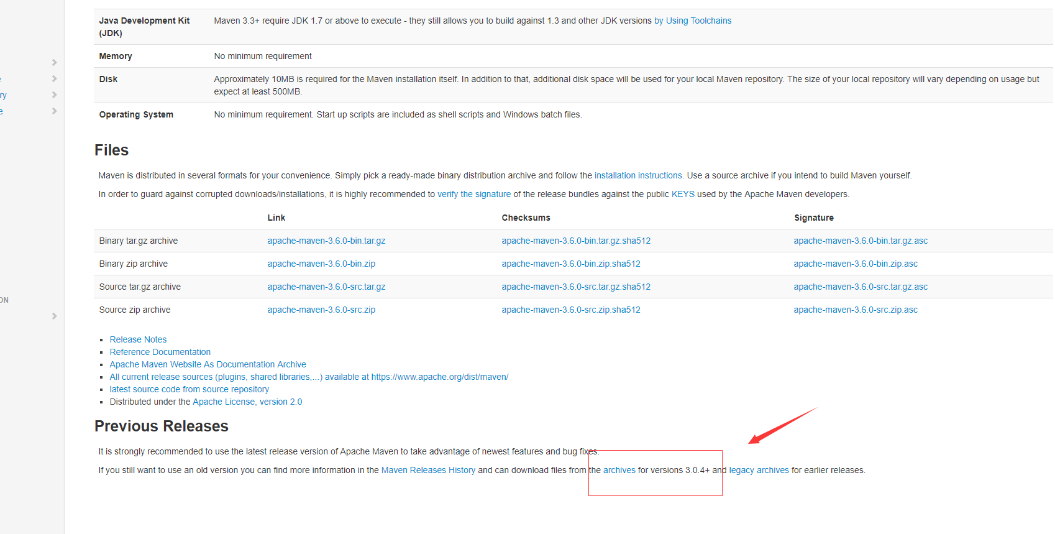
Task: Select the 'Binary tar.gz archive' row label
Action: click(x=139, y=241)
